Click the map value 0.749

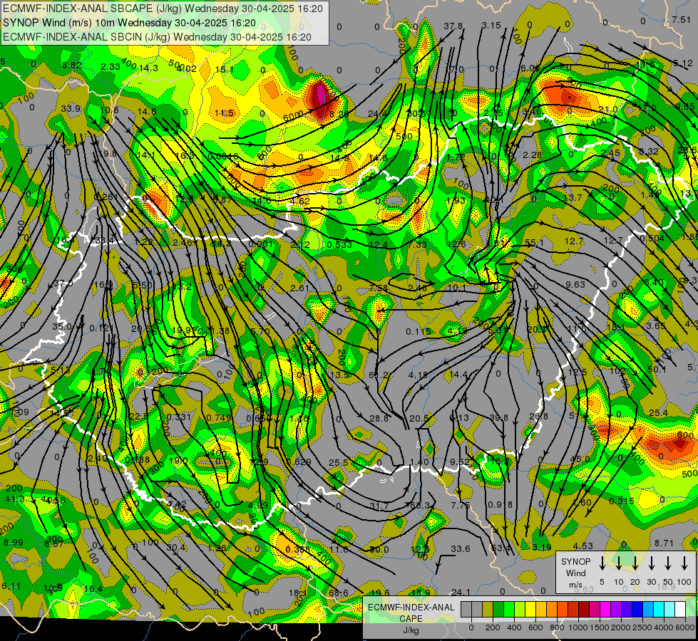(x=219, y=417)
